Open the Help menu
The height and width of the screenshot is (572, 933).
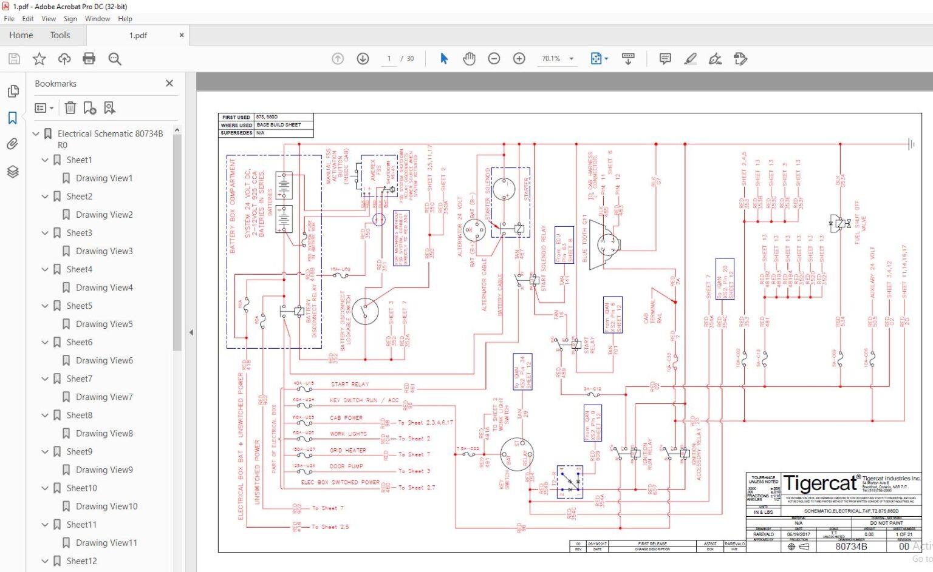pos(125,19)
